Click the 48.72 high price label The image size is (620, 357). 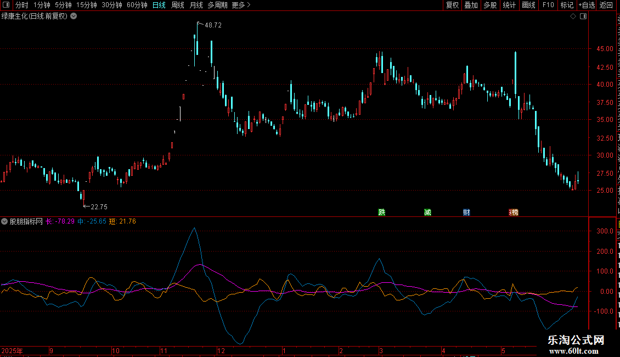pos(213,25)
